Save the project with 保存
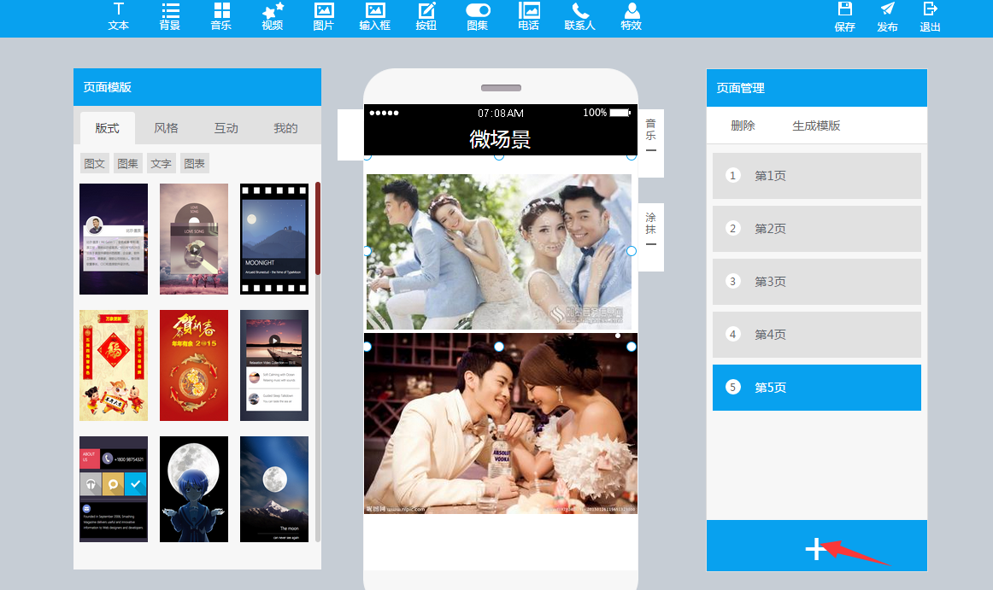 [x=844, y=16]
